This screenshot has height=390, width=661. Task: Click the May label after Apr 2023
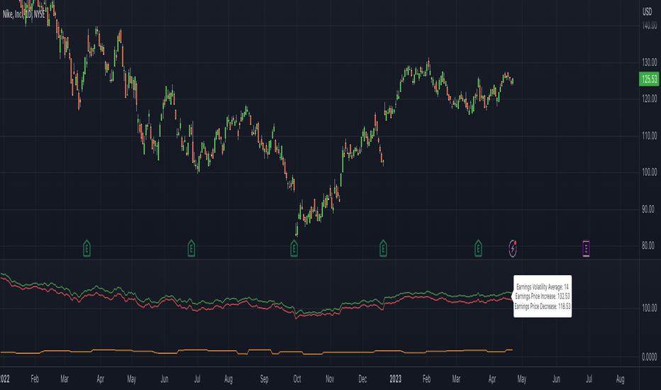tap(522, 379)
